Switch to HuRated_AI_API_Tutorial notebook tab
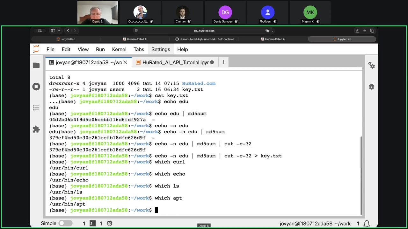This screenshot has height=229, width=408. point(175,62)
